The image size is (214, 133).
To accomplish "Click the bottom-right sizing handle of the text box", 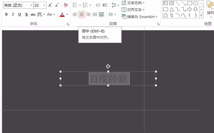I will click(x=156, y=85).
